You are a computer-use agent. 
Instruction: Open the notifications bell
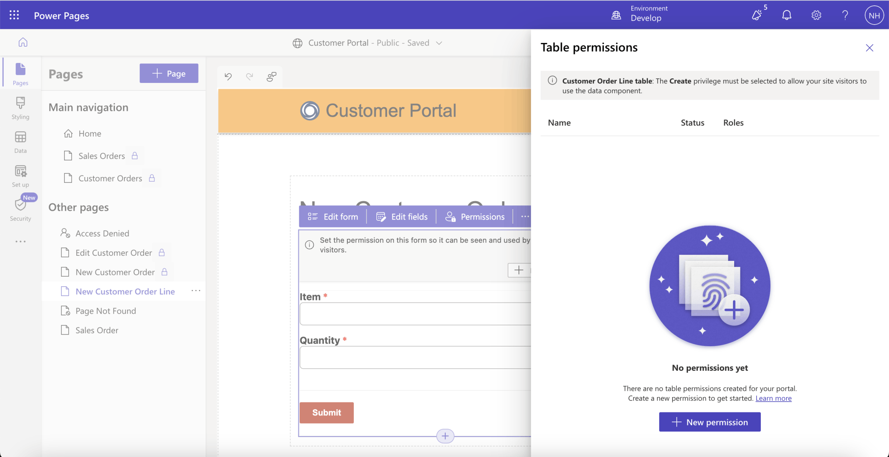point(786,15)
